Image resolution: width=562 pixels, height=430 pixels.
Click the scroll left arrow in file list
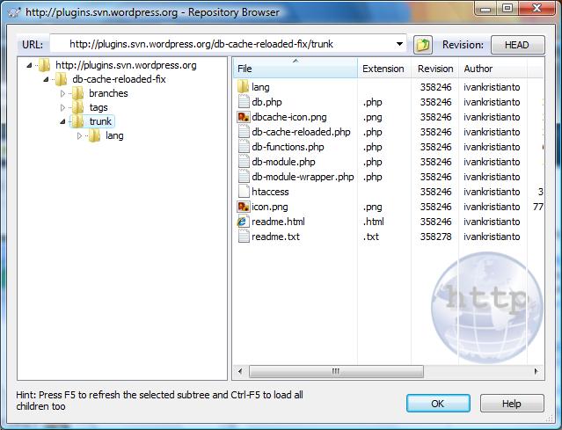click(x=240, y=371)
